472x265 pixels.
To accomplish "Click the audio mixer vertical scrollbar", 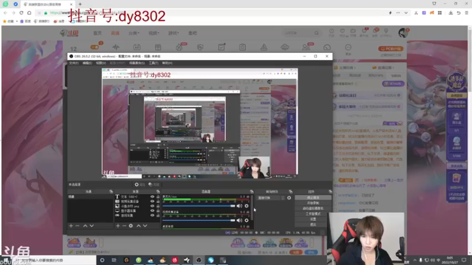I will coord(252,207).
